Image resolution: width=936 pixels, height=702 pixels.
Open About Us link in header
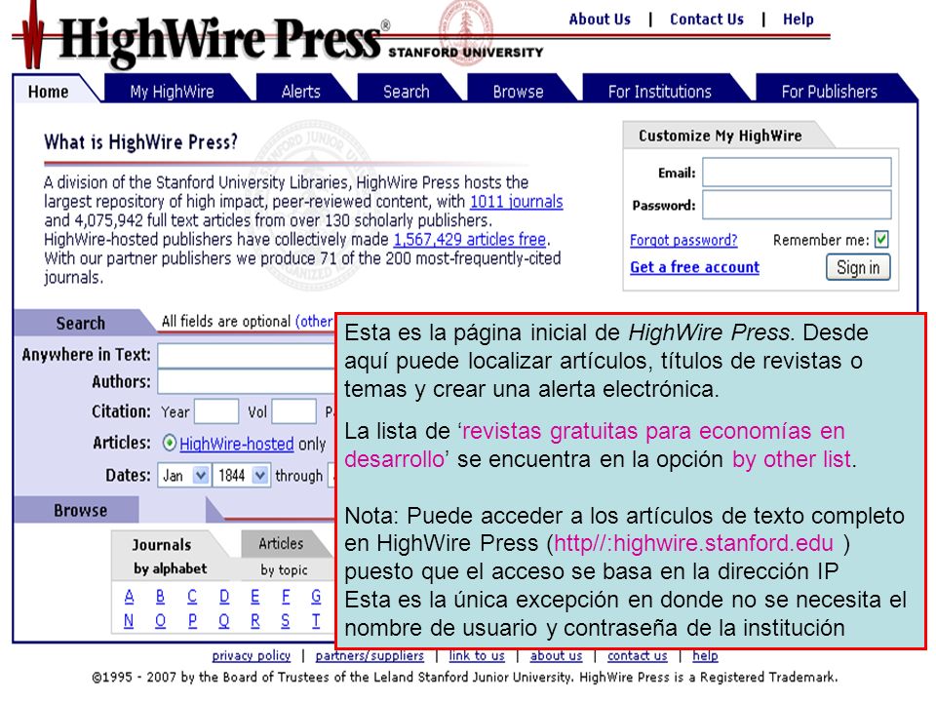click(x=600, y=19)
